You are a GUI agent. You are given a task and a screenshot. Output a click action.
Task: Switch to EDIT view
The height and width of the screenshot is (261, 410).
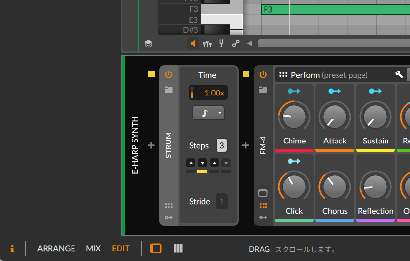[121, 248]
